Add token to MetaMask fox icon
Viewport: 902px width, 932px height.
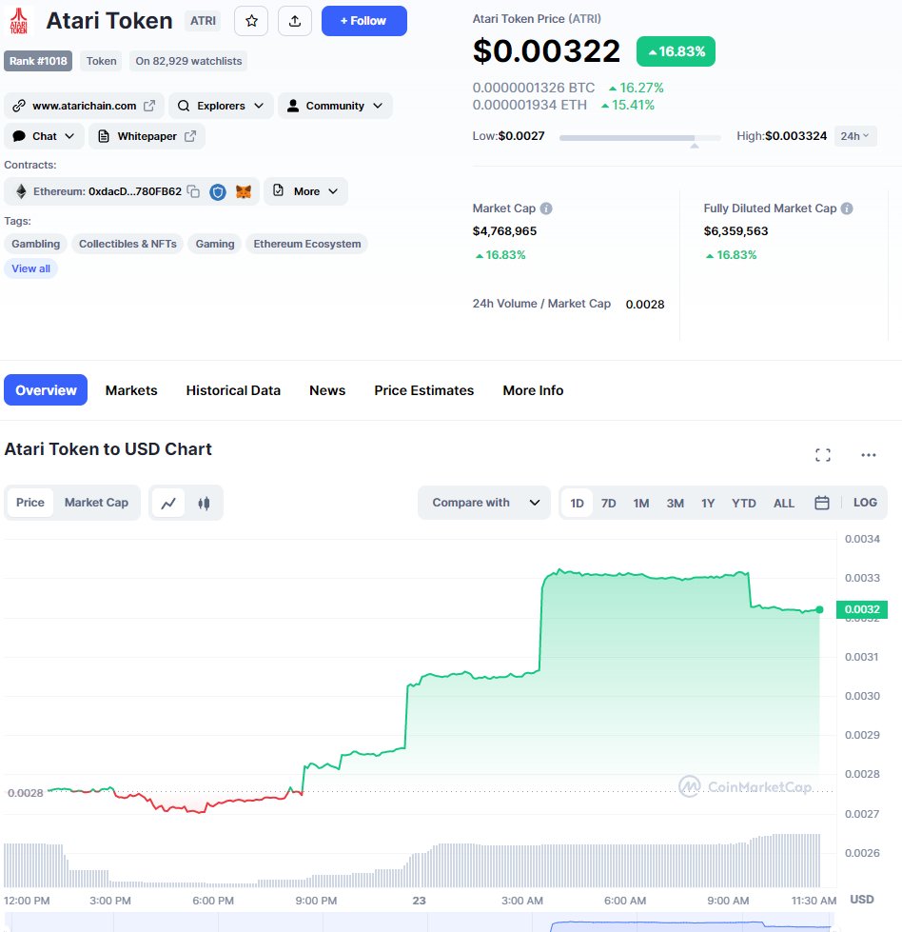coord(244,192)
